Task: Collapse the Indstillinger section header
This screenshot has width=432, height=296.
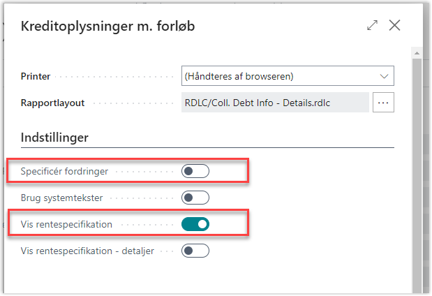Action: pyautogui.click(x=54, y=138)
